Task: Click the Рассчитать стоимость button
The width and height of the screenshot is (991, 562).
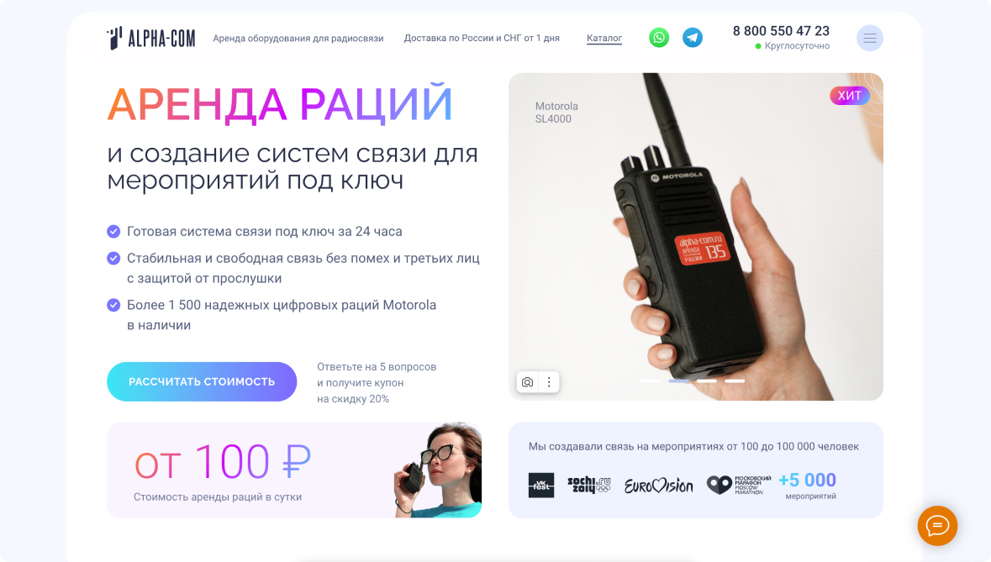Action: pyautogui.click(x=202, y=381)
